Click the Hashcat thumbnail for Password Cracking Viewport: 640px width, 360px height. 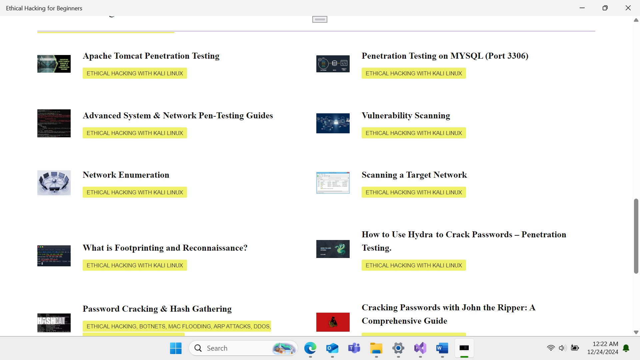tap(54, 322)
